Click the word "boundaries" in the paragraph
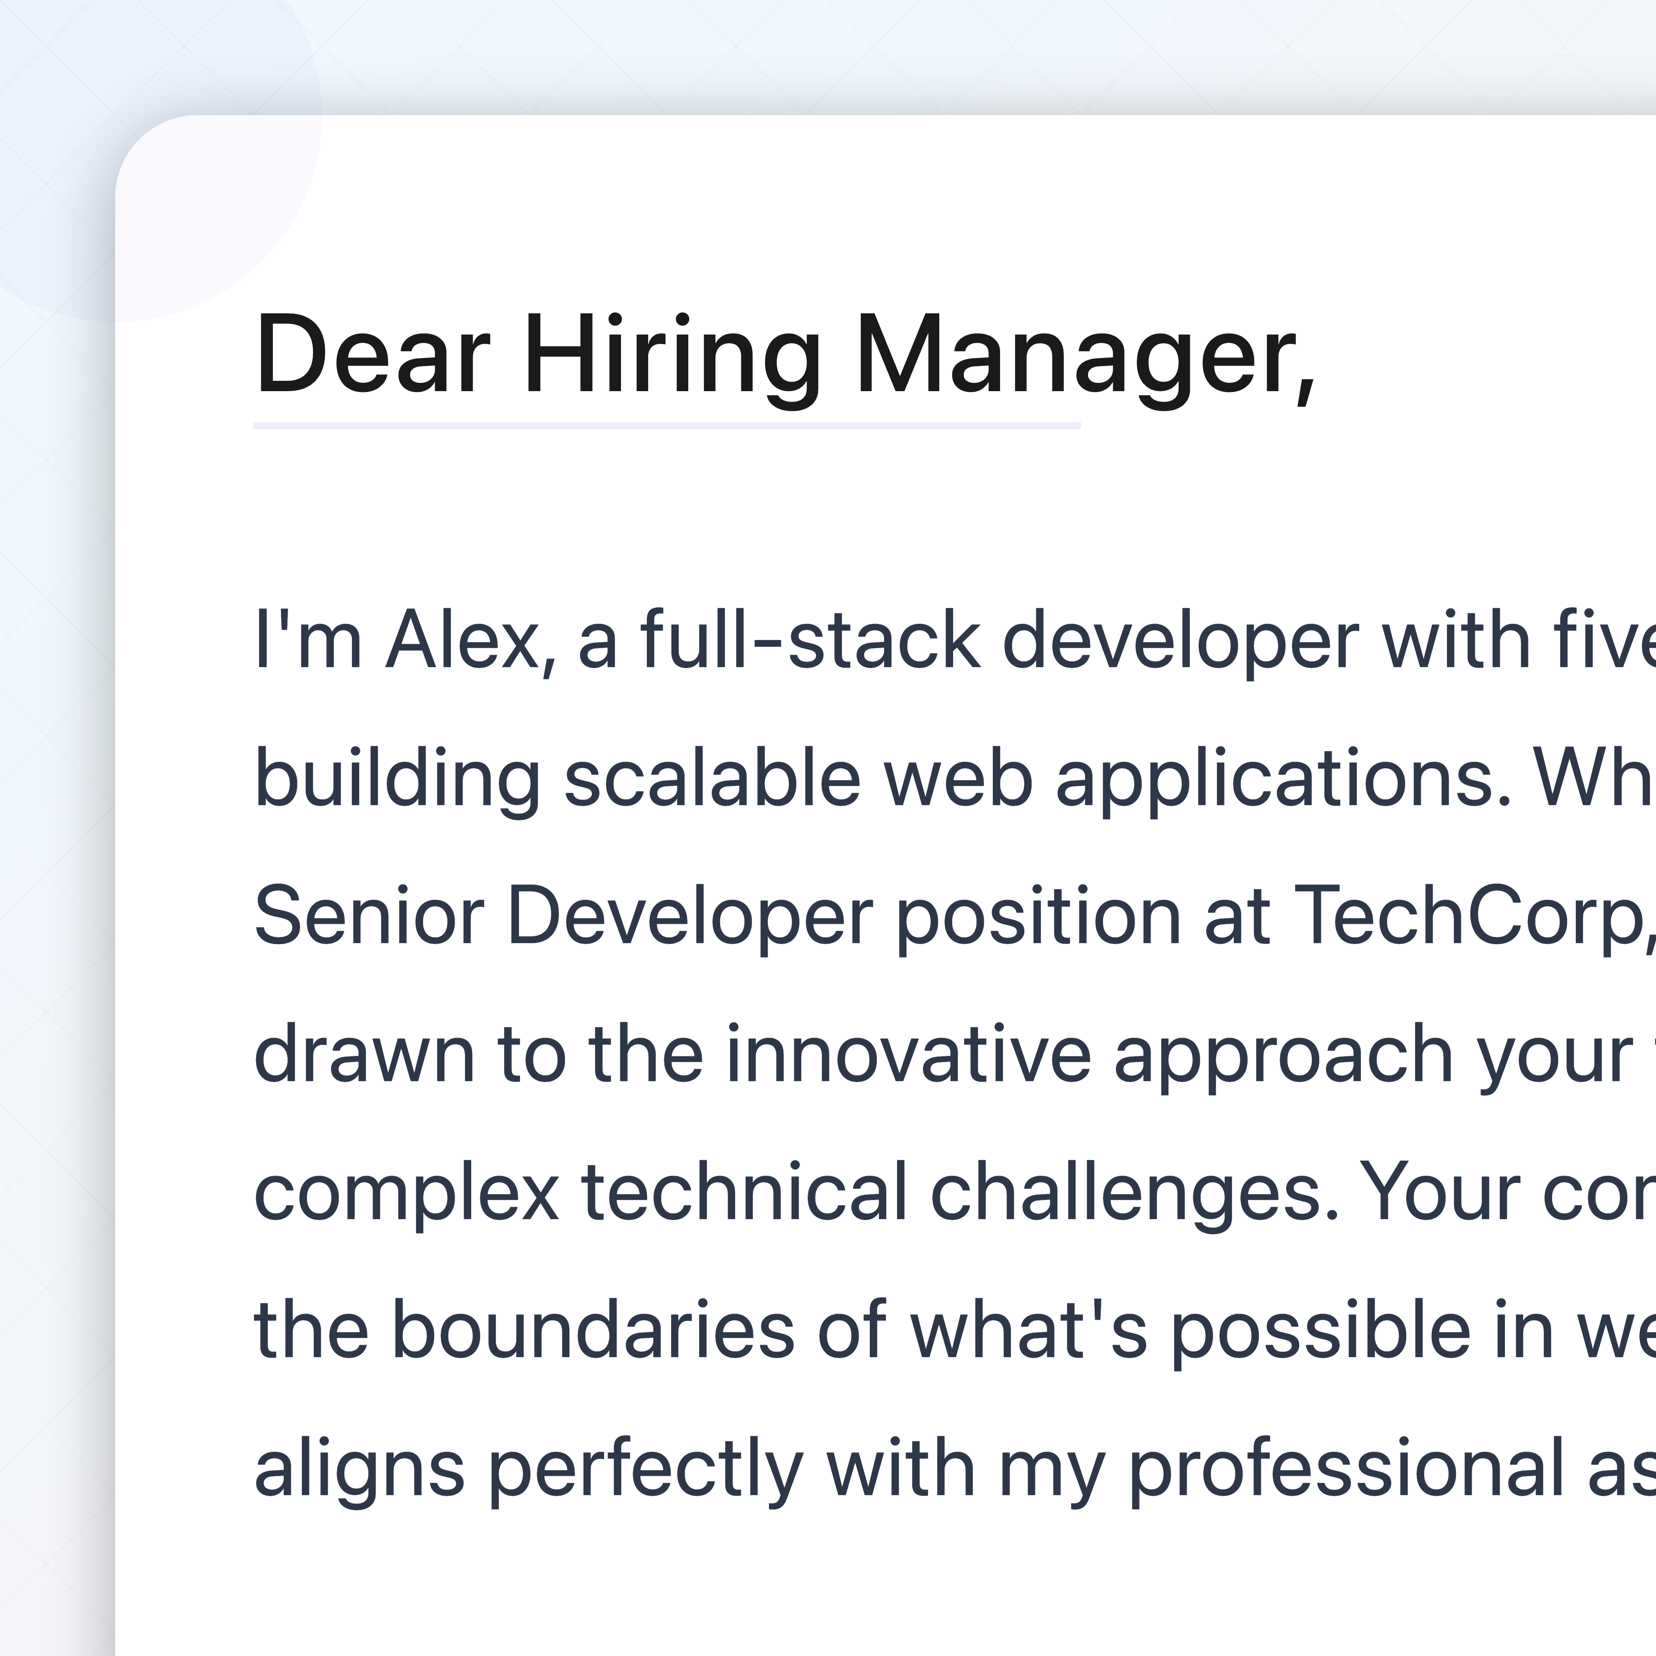Screen dimensions: 1656x1656 tap(593, 1330)
